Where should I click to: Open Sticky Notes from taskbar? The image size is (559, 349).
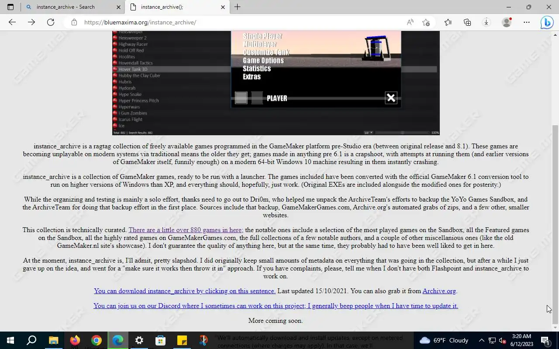[182, 340]
